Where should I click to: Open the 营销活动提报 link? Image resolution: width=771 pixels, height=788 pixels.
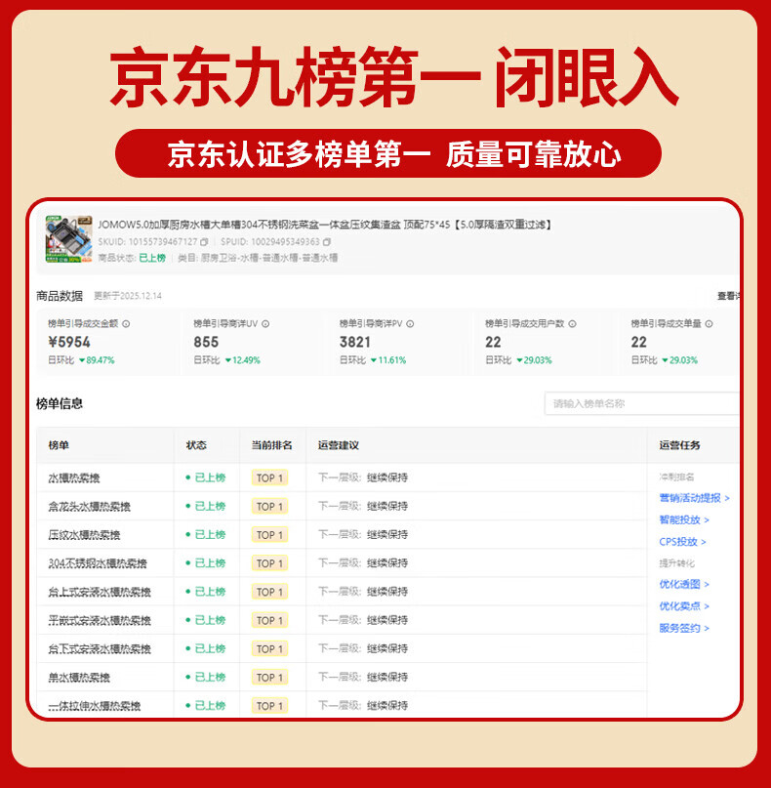[694, 498]
